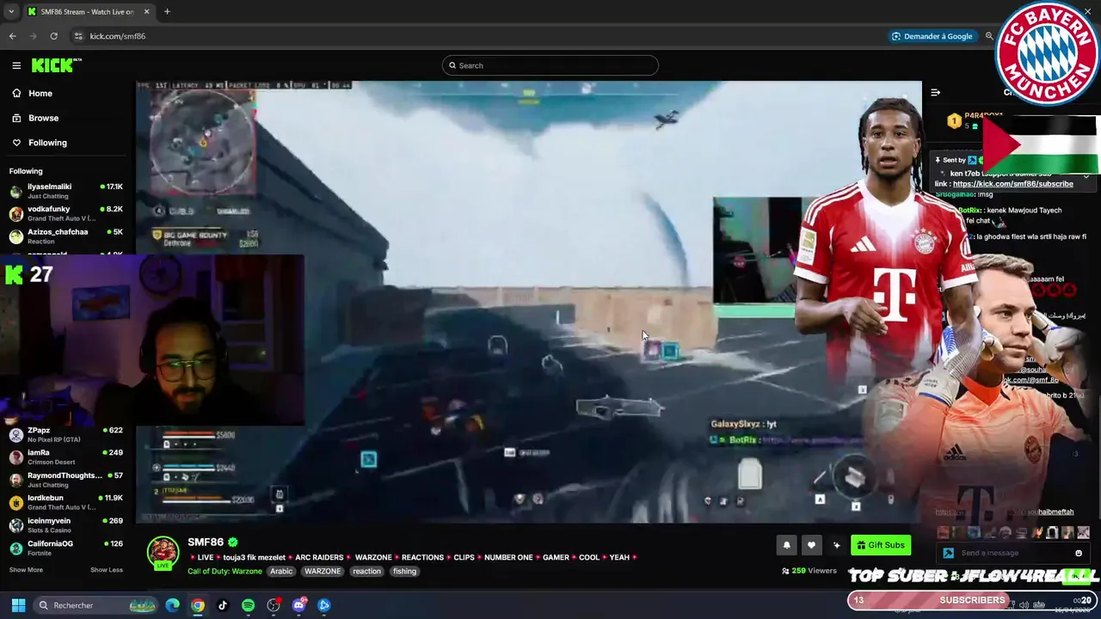The image size is (1101, 619).
Task: Select the WARZONE stream tag
Action: click(322, 571)
